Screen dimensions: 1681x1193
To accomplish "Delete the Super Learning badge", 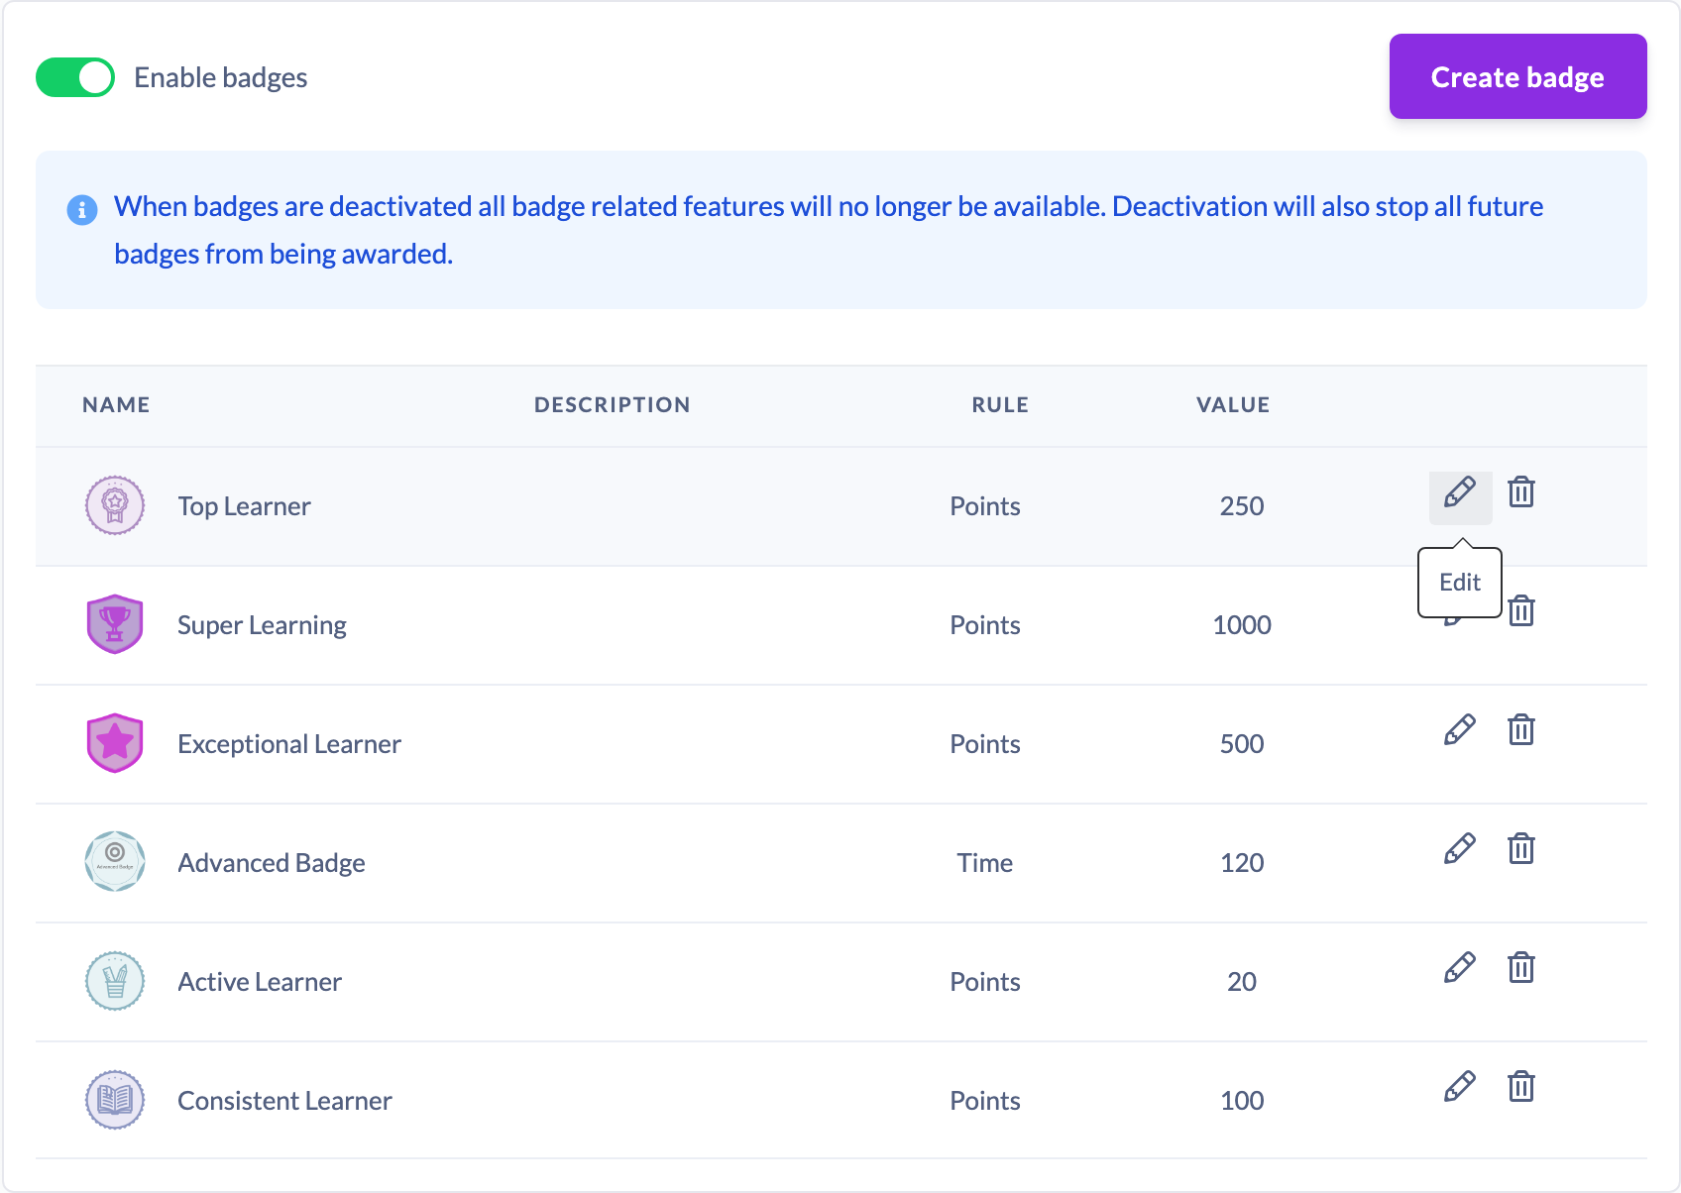I will tap(1521, 611).
